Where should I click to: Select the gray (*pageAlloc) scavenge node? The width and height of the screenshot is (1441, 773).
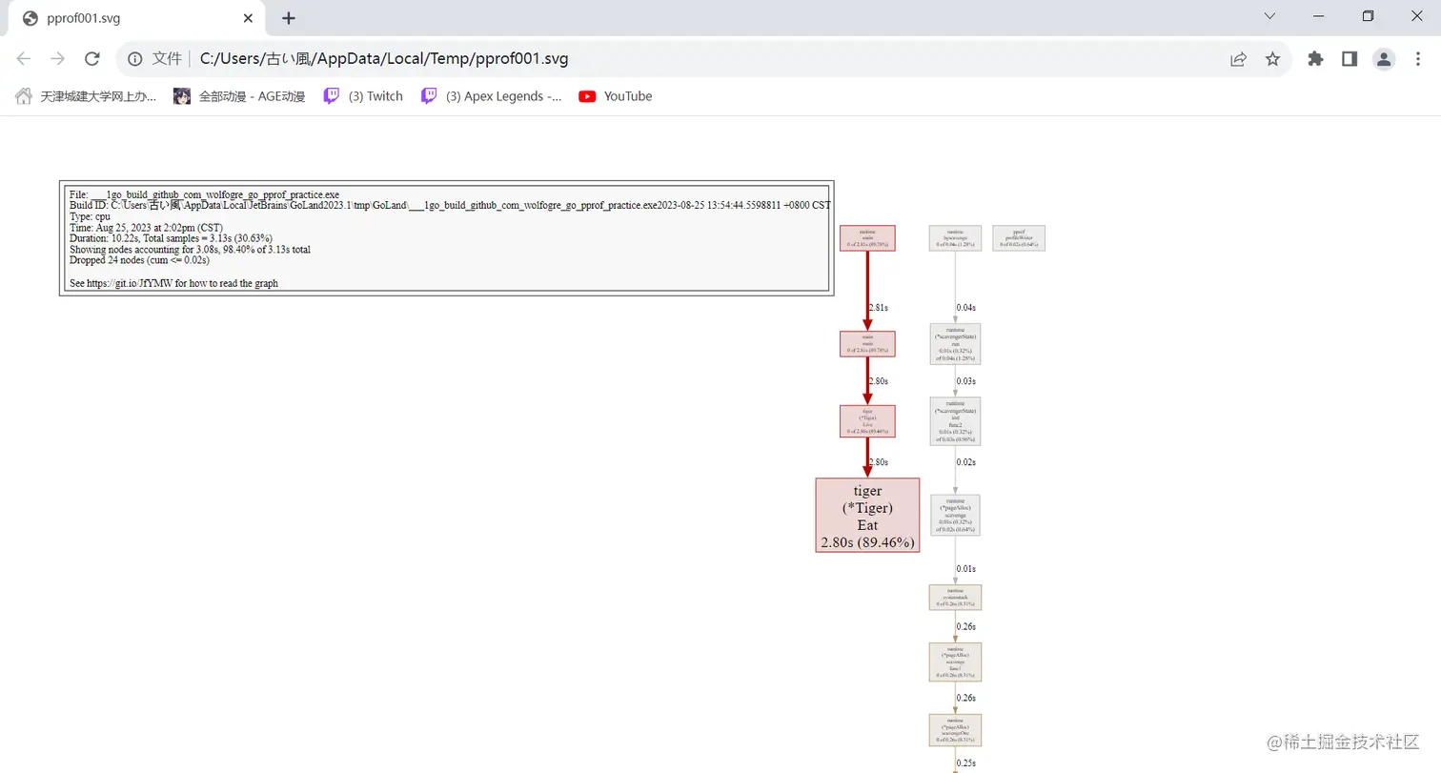(955, 515)
